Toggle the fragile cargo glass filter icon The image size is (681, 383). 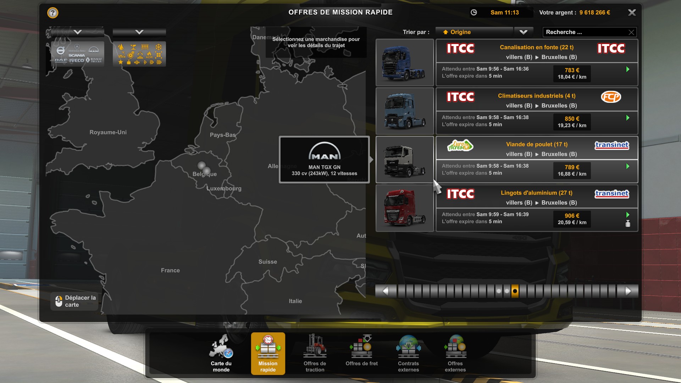133,47
